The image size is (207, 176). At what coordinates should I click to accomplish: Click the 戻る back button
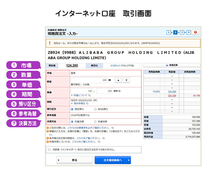pos(74,160)
